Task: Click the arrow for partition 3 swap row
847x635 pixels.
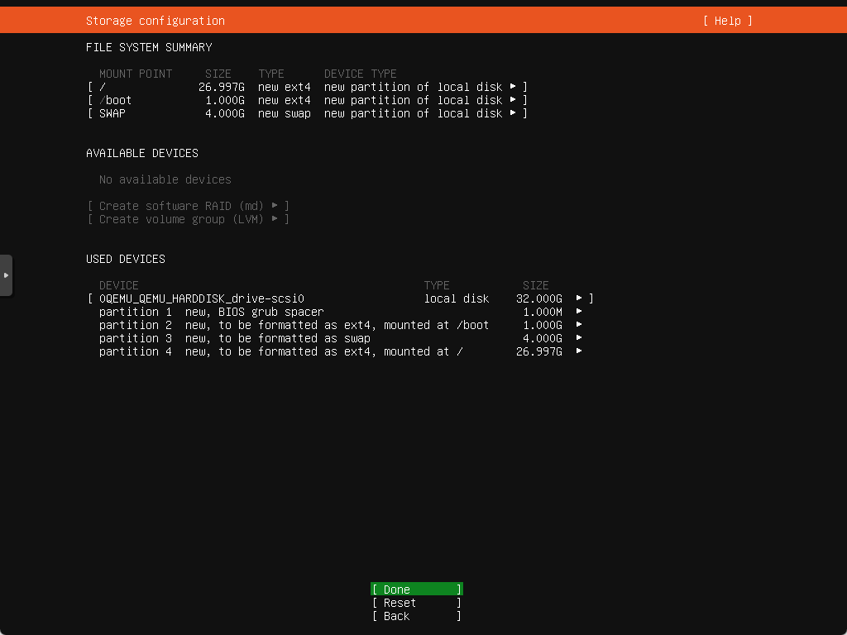Action: coord(579,338)
